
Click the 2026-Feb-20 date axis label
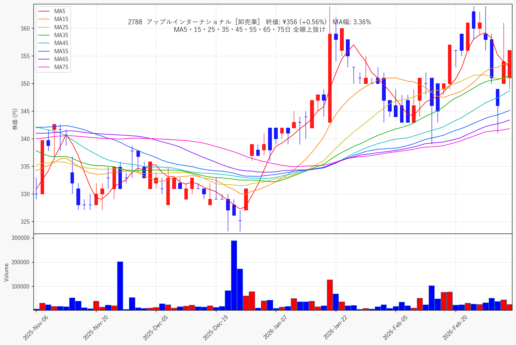point(455,327)
